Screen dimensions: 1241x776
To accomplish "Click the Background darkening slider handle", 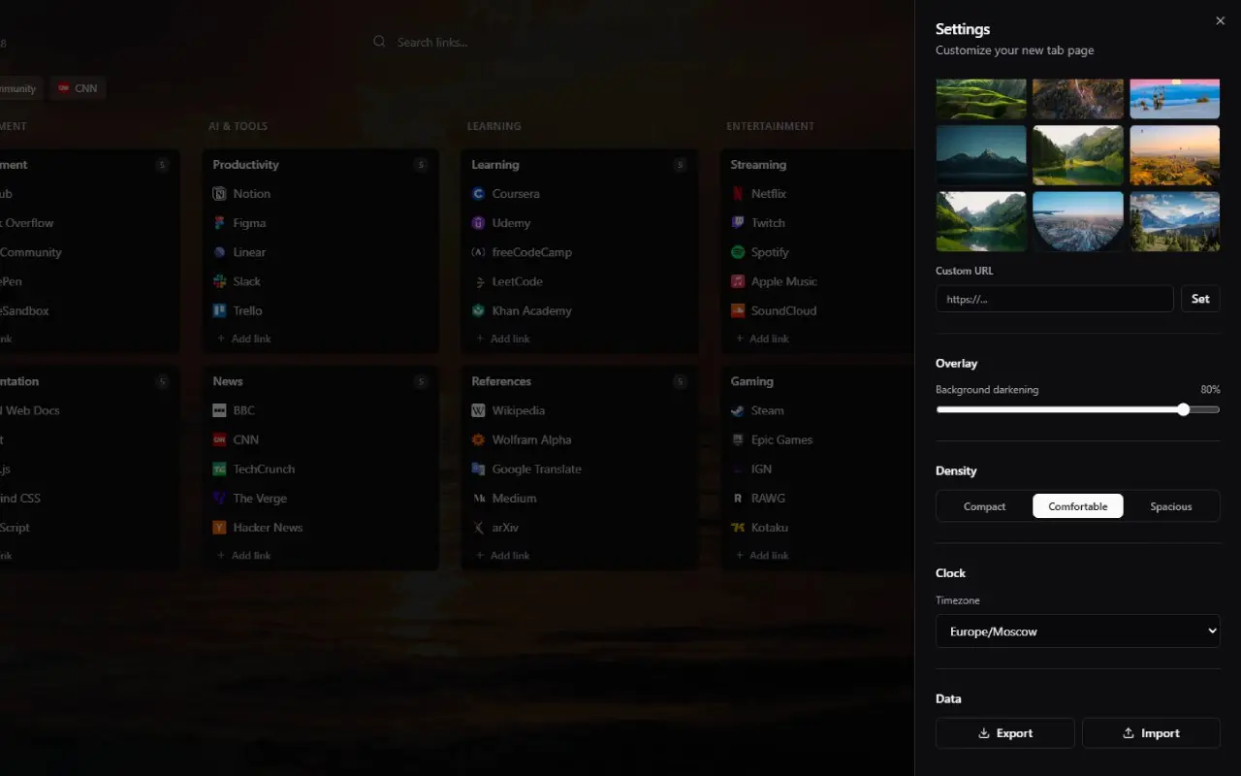I will coord(1183,409).
